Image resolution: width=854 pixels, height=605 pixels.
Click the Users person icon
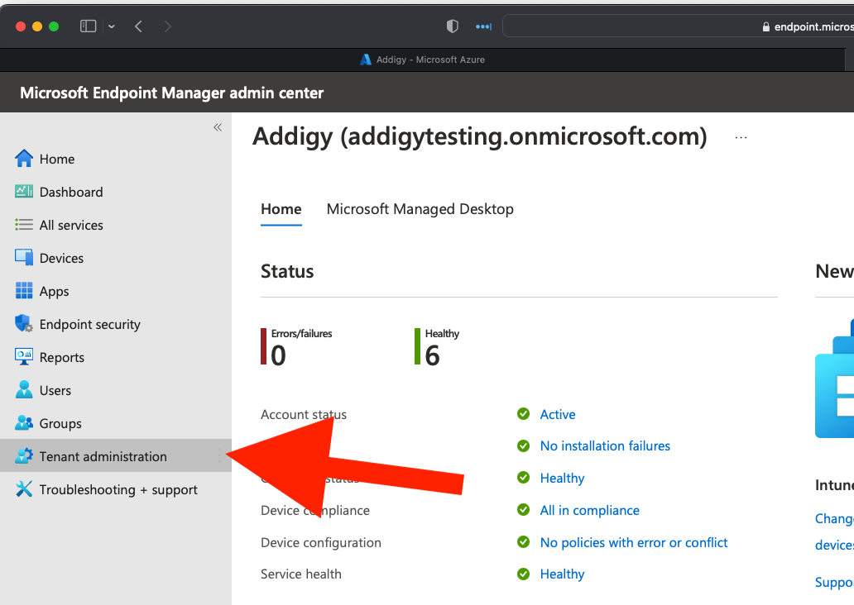pos(23,389)
